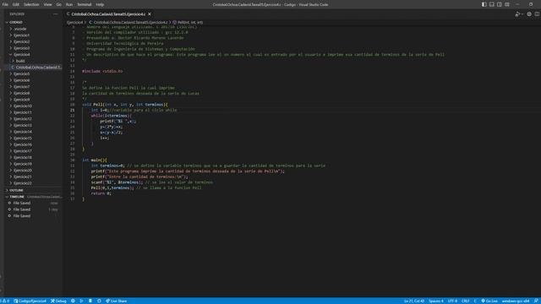Click the CRLF line ending status item

[x=465, y=301]
